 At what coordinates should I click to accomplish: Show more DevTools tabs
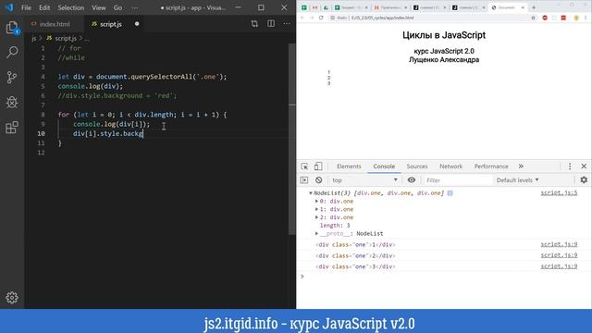coord(521,166)
